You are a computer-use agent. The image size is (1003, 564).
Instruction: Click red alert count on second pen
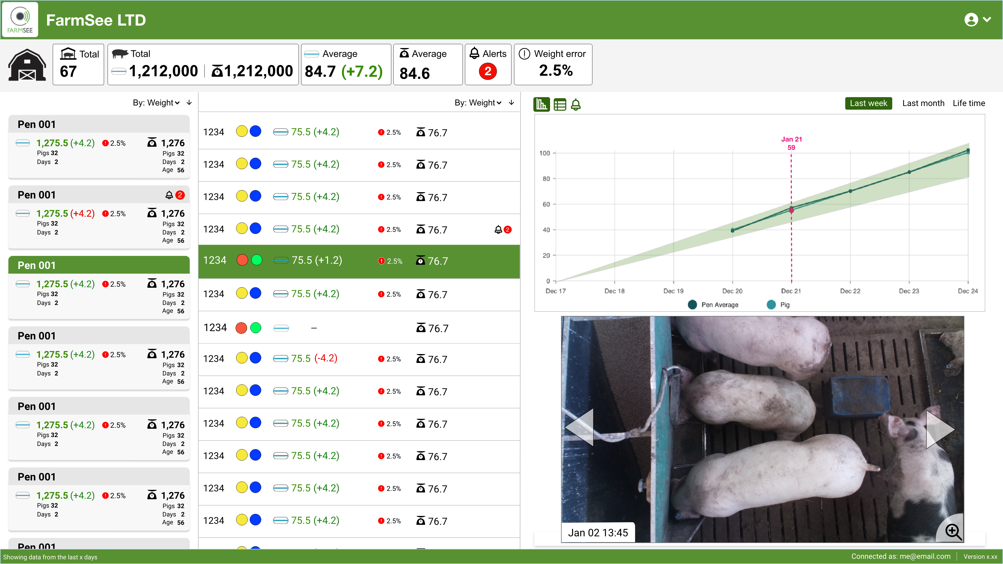(x=179, y=195)
